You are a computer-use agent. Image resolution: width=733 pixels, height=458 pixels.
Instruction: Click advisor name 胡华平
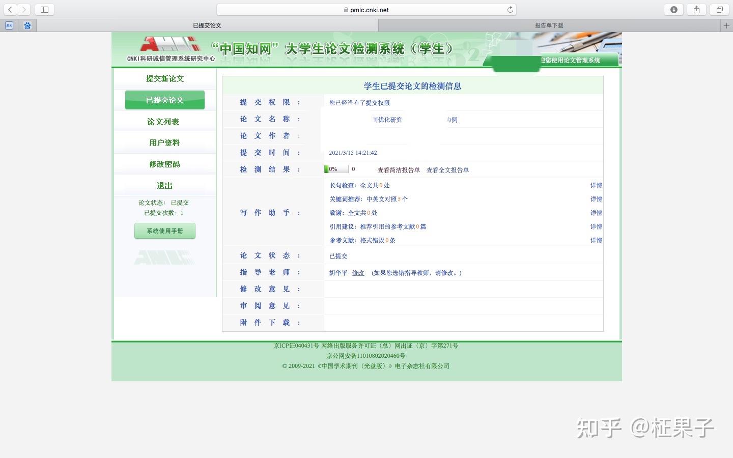point(338,273)
